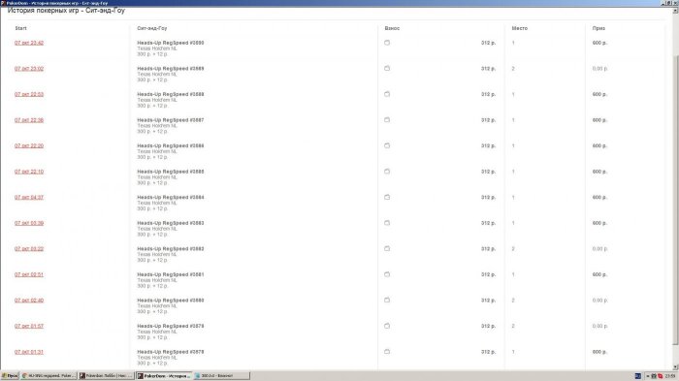Select the Heads-Up RegSpeed #3878 title
Viewport: 679px width, 381px height.
(170, 352)
